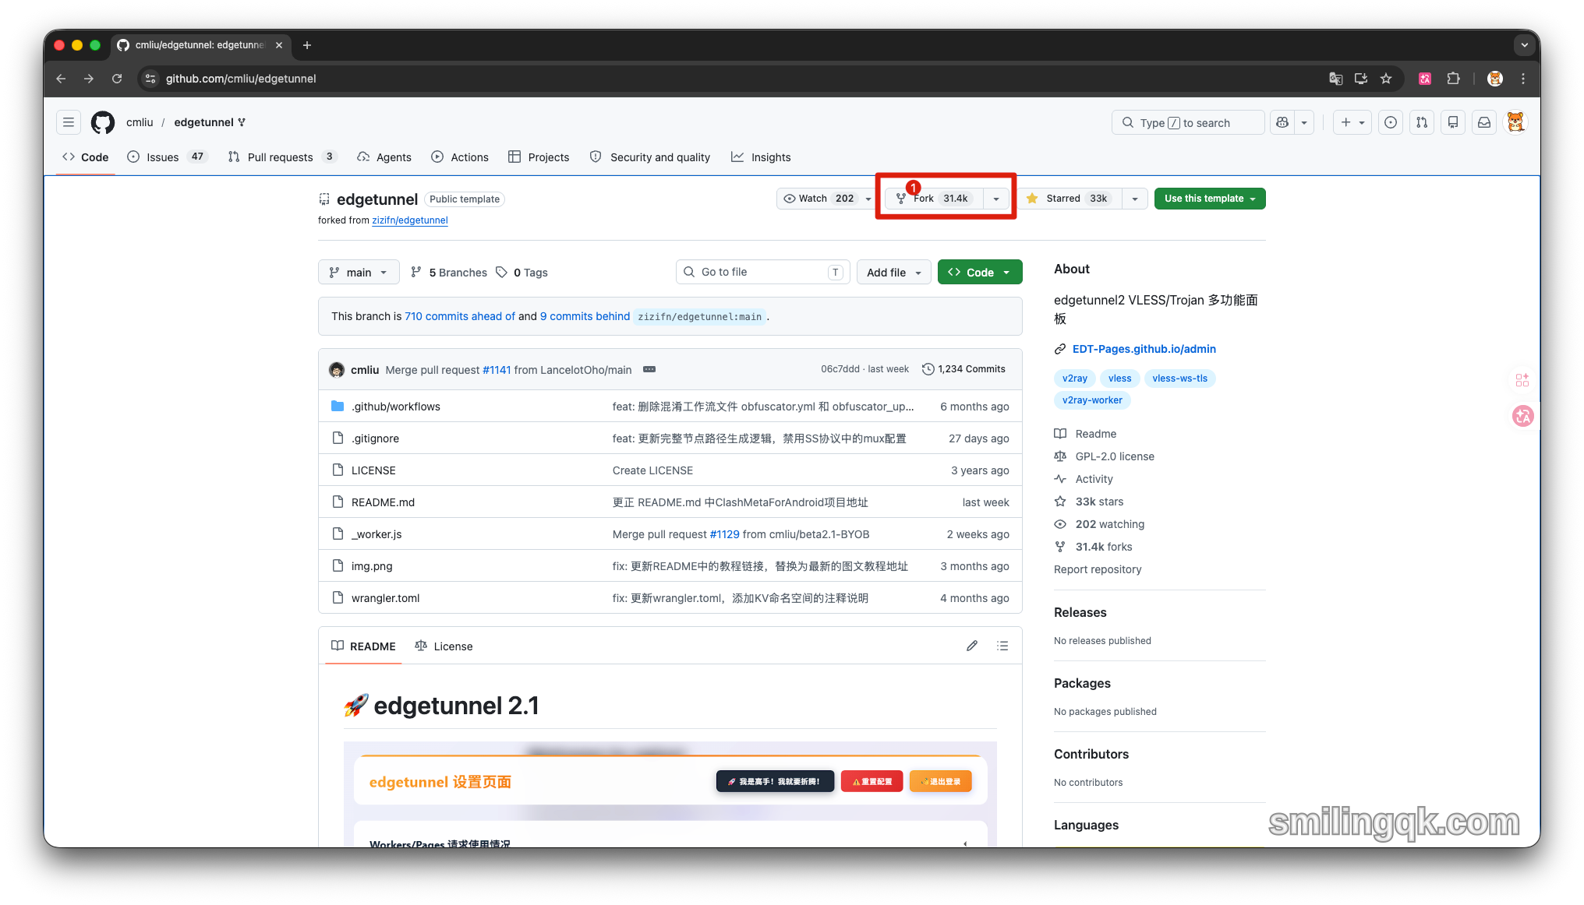Open the pull request #1141 link
1584x905 pixels.
pos(497,370)
